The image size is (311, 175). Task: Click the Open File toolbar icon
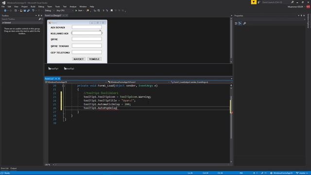click(x=21, y=11)
